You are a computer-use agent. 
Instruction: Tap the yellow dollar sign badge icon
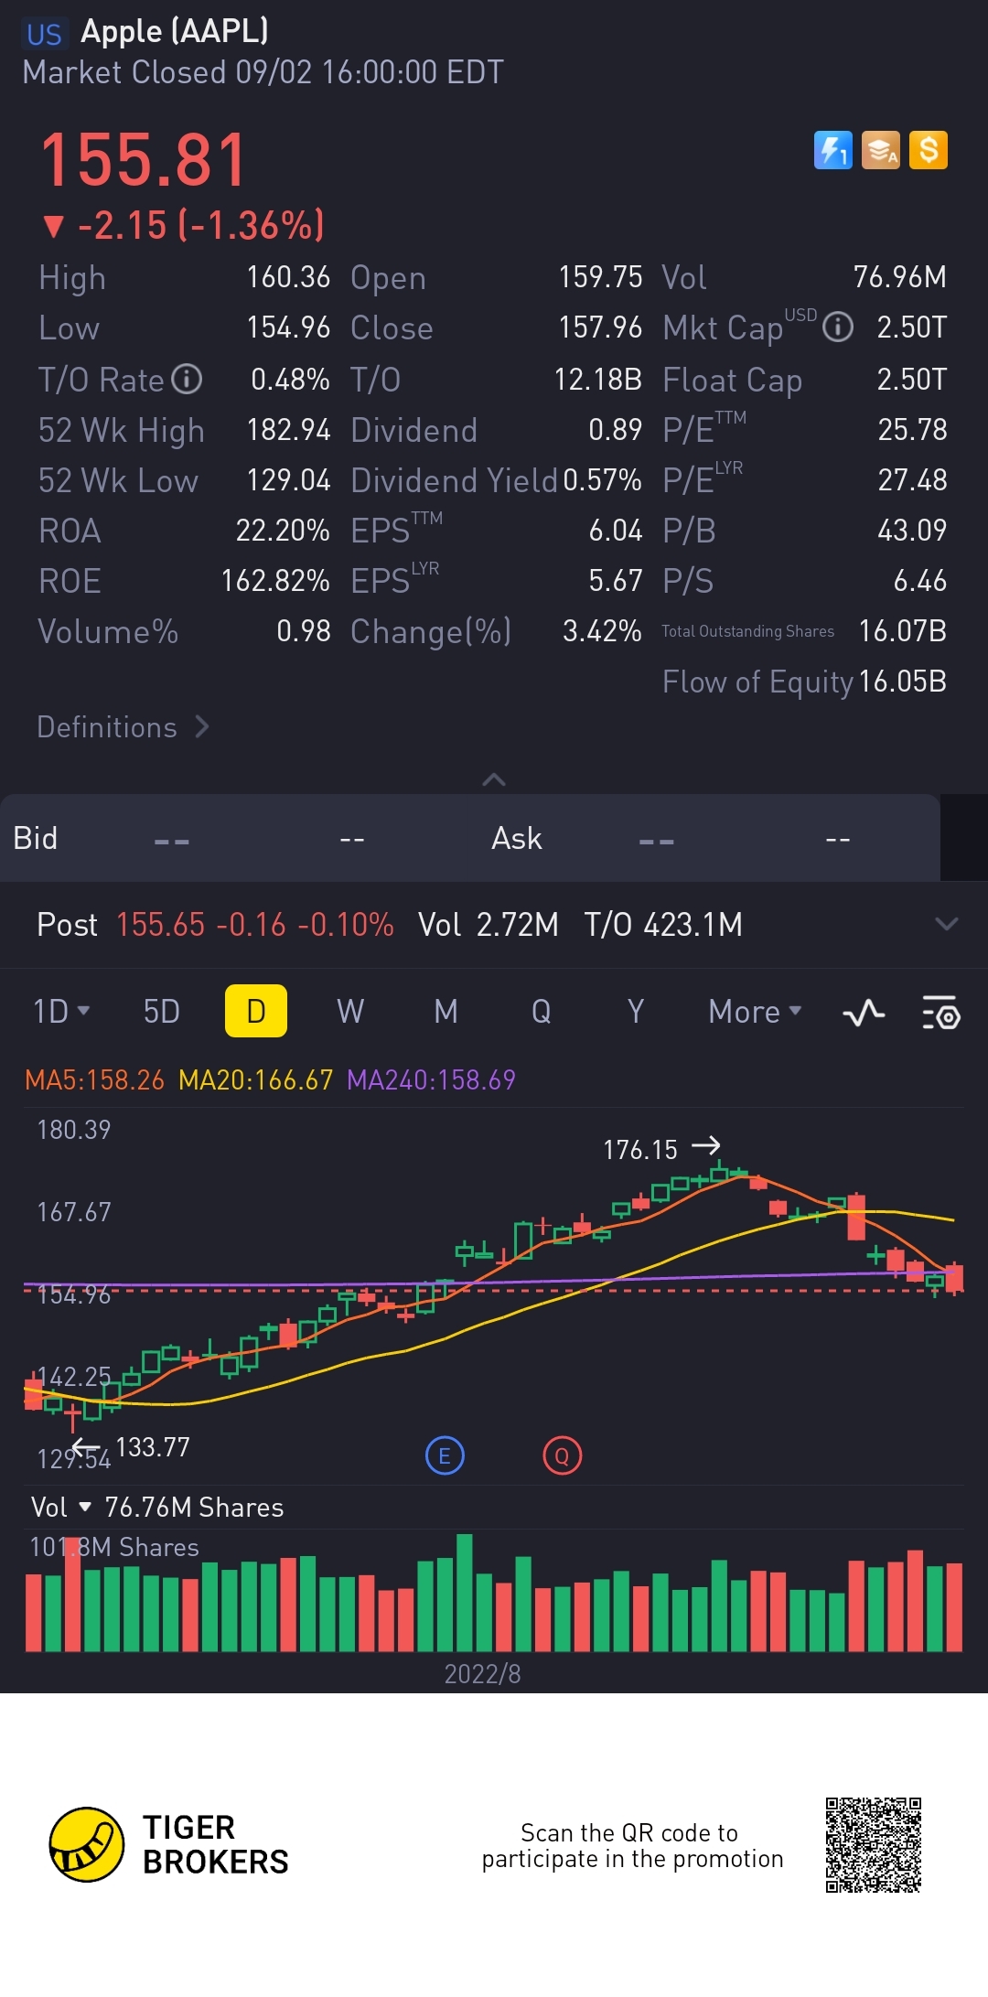[929, 150]
